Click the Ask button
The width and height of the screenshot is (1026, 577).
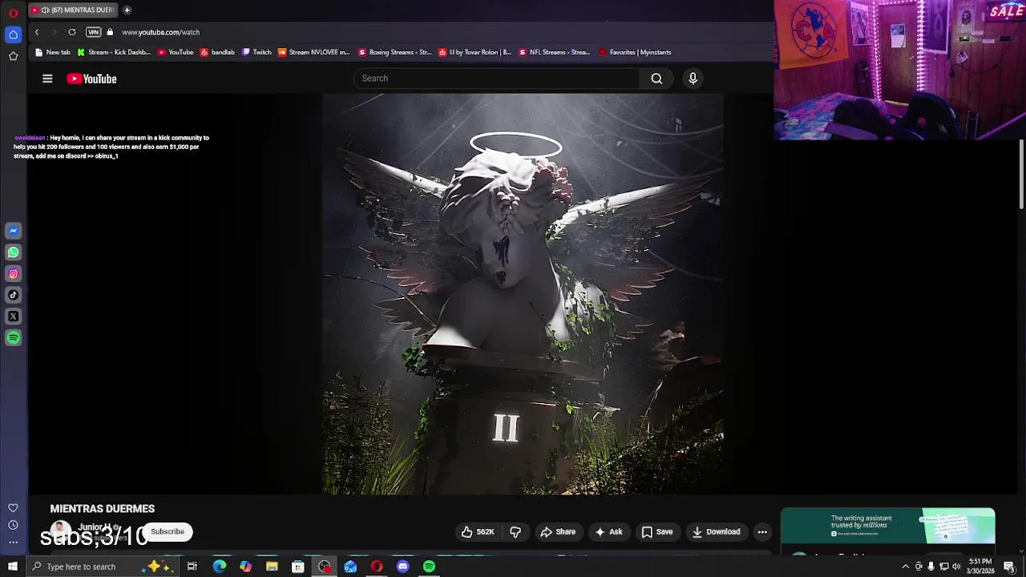click(x=608, y=531)
